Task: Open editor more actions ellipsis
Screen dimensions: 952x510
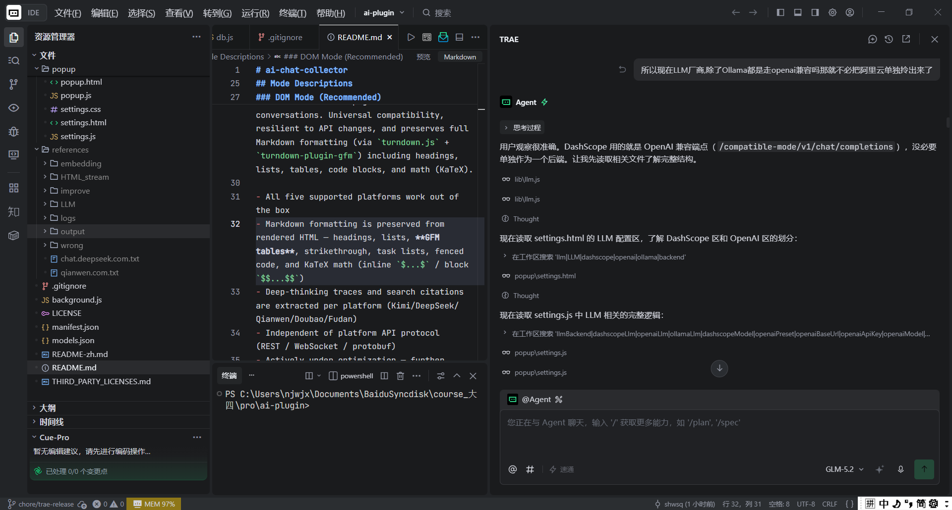Action: coord(476,37)
